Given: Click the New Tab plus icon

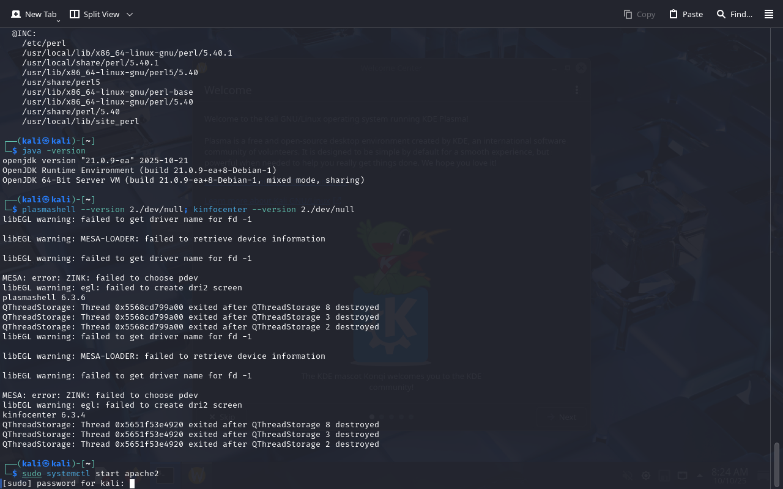Looking at the screenshot, I should [x=16, y=14].
